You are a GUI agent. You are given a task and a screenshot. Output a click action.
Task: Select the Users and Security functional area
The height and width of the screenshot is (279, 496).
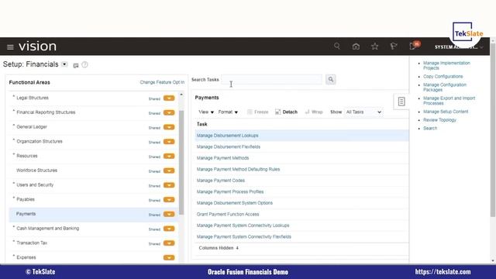click(x=35, y=184)
